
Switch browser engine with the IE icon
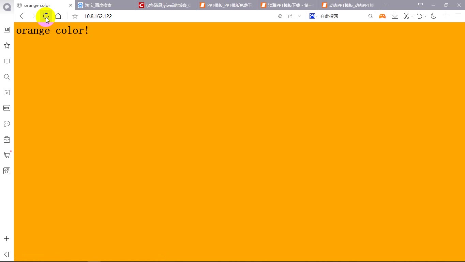click(280, 16)
